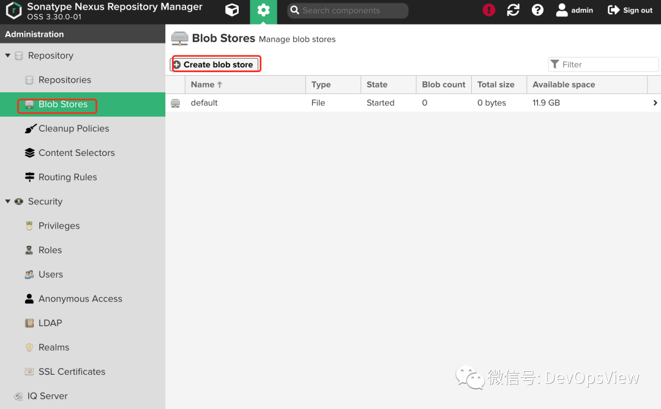Click the Anonymous Access person icon
This screenshot has width=661, height=409.
point(29,298)
